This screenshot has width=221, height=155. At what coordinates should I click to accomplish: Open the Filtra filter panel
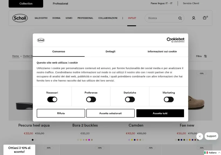point(201,56)
